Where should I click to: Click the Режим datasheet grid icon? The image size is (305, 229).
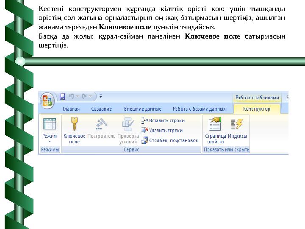[x=50, y=124]
